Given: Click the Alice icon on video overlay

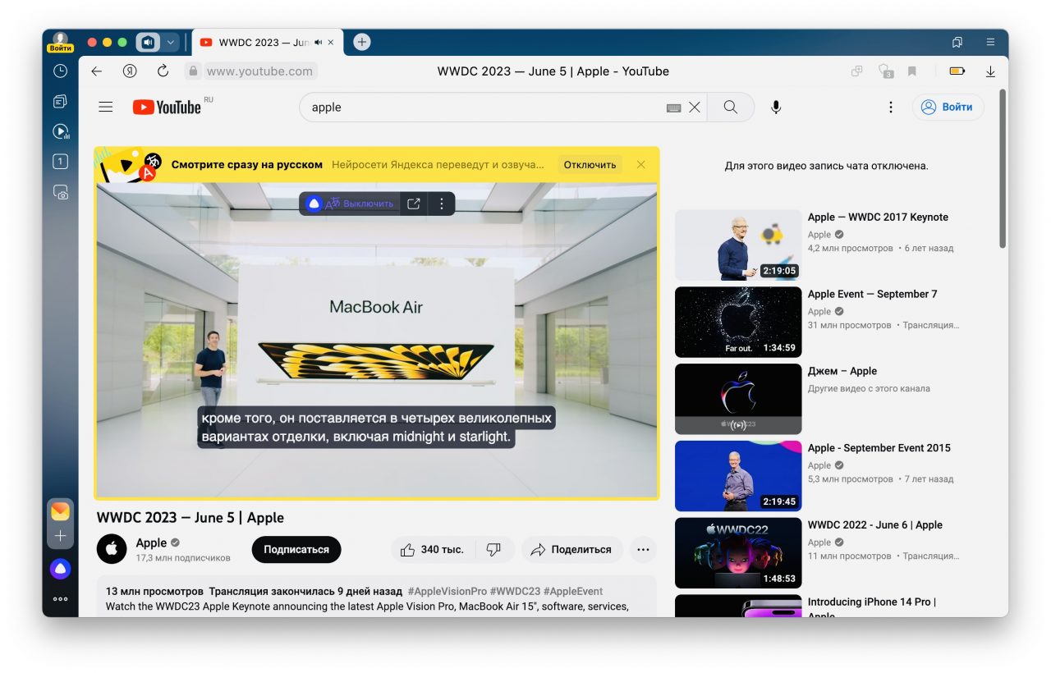Looking at the screenshot, I should tap(313, 204).
